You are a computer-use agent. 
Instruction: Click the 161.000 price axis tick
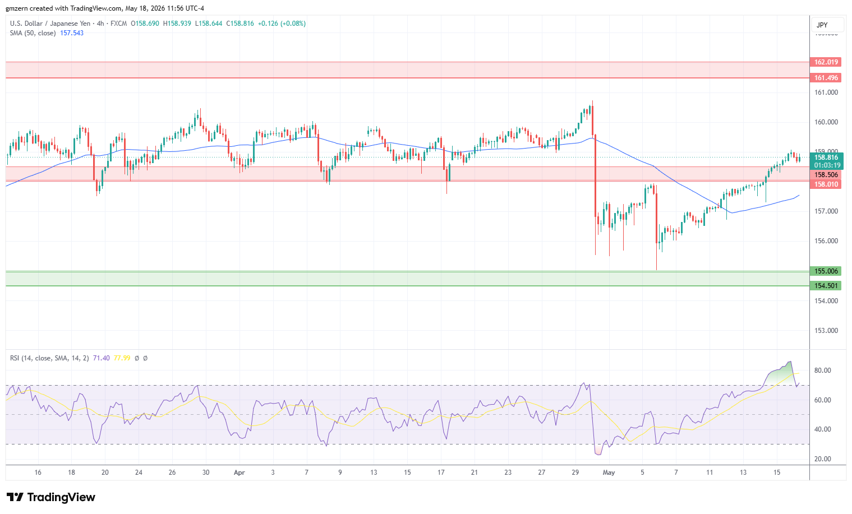(x=826, y=92)
